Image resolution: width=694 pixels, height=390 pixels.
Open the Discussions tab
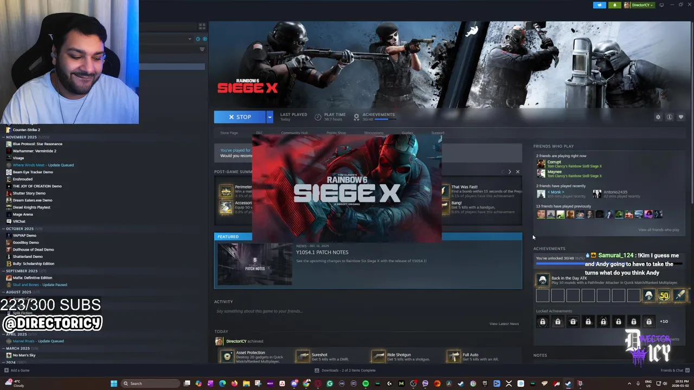pyautogui.click(x=374, y=133)
